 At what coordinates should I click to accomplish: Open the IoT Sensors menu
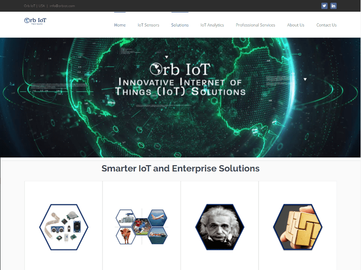tap(148, 25)
